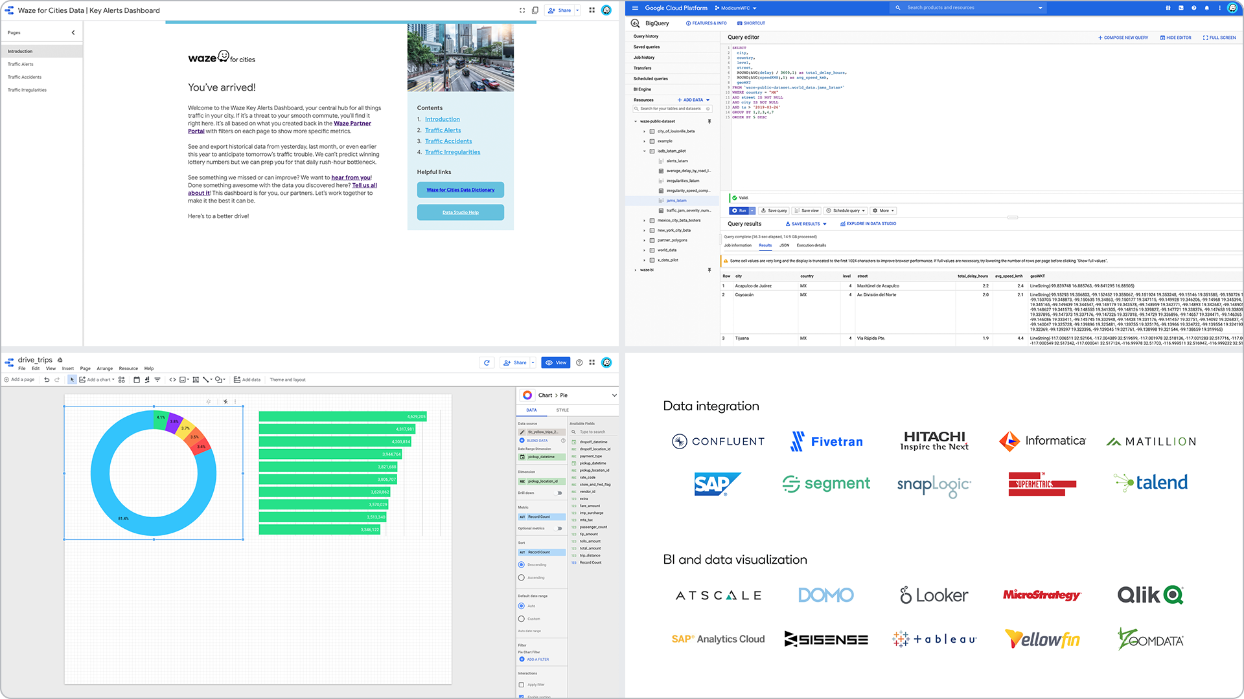Image resolution: width=1244 pixels, height=699 pixels.
Task: Click the Type to search fields box
Action: (593, 432)
